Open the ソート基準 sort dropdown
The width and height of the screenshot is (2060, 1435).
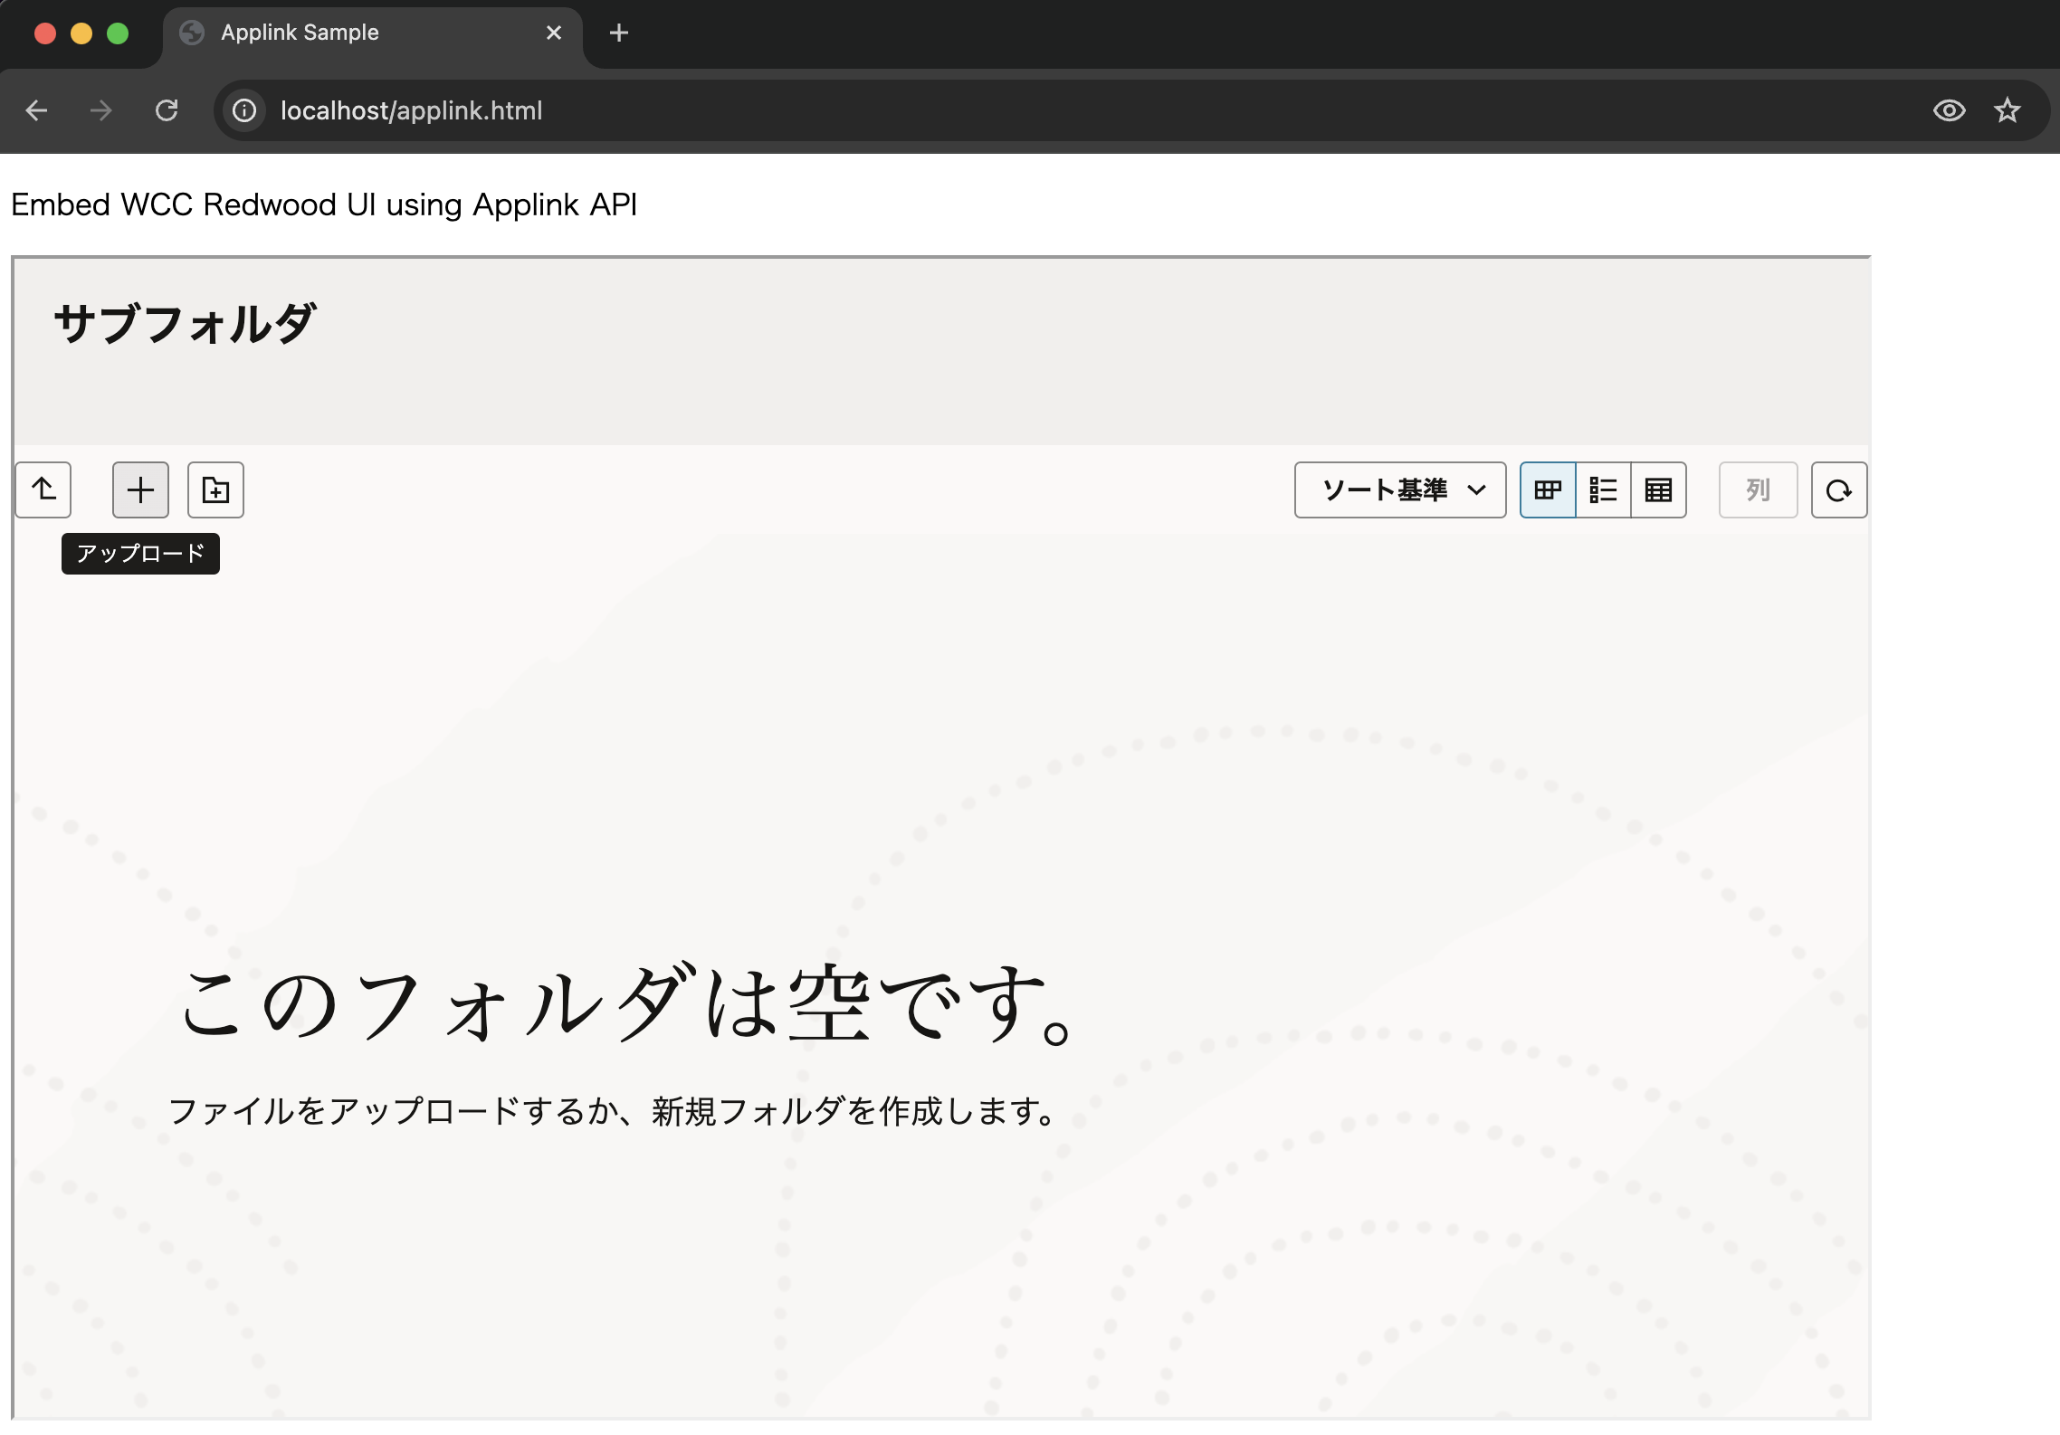[1399, 489]
